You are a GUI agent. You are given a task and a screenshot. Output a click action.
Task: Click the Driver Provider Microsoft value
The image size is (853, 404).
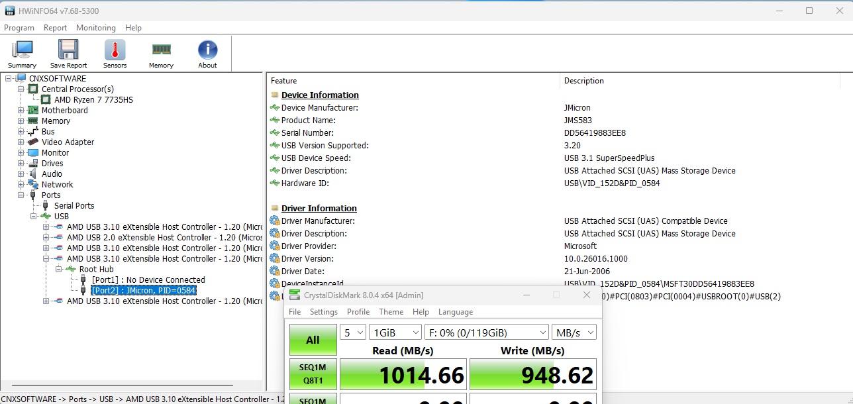click(580, 246)
